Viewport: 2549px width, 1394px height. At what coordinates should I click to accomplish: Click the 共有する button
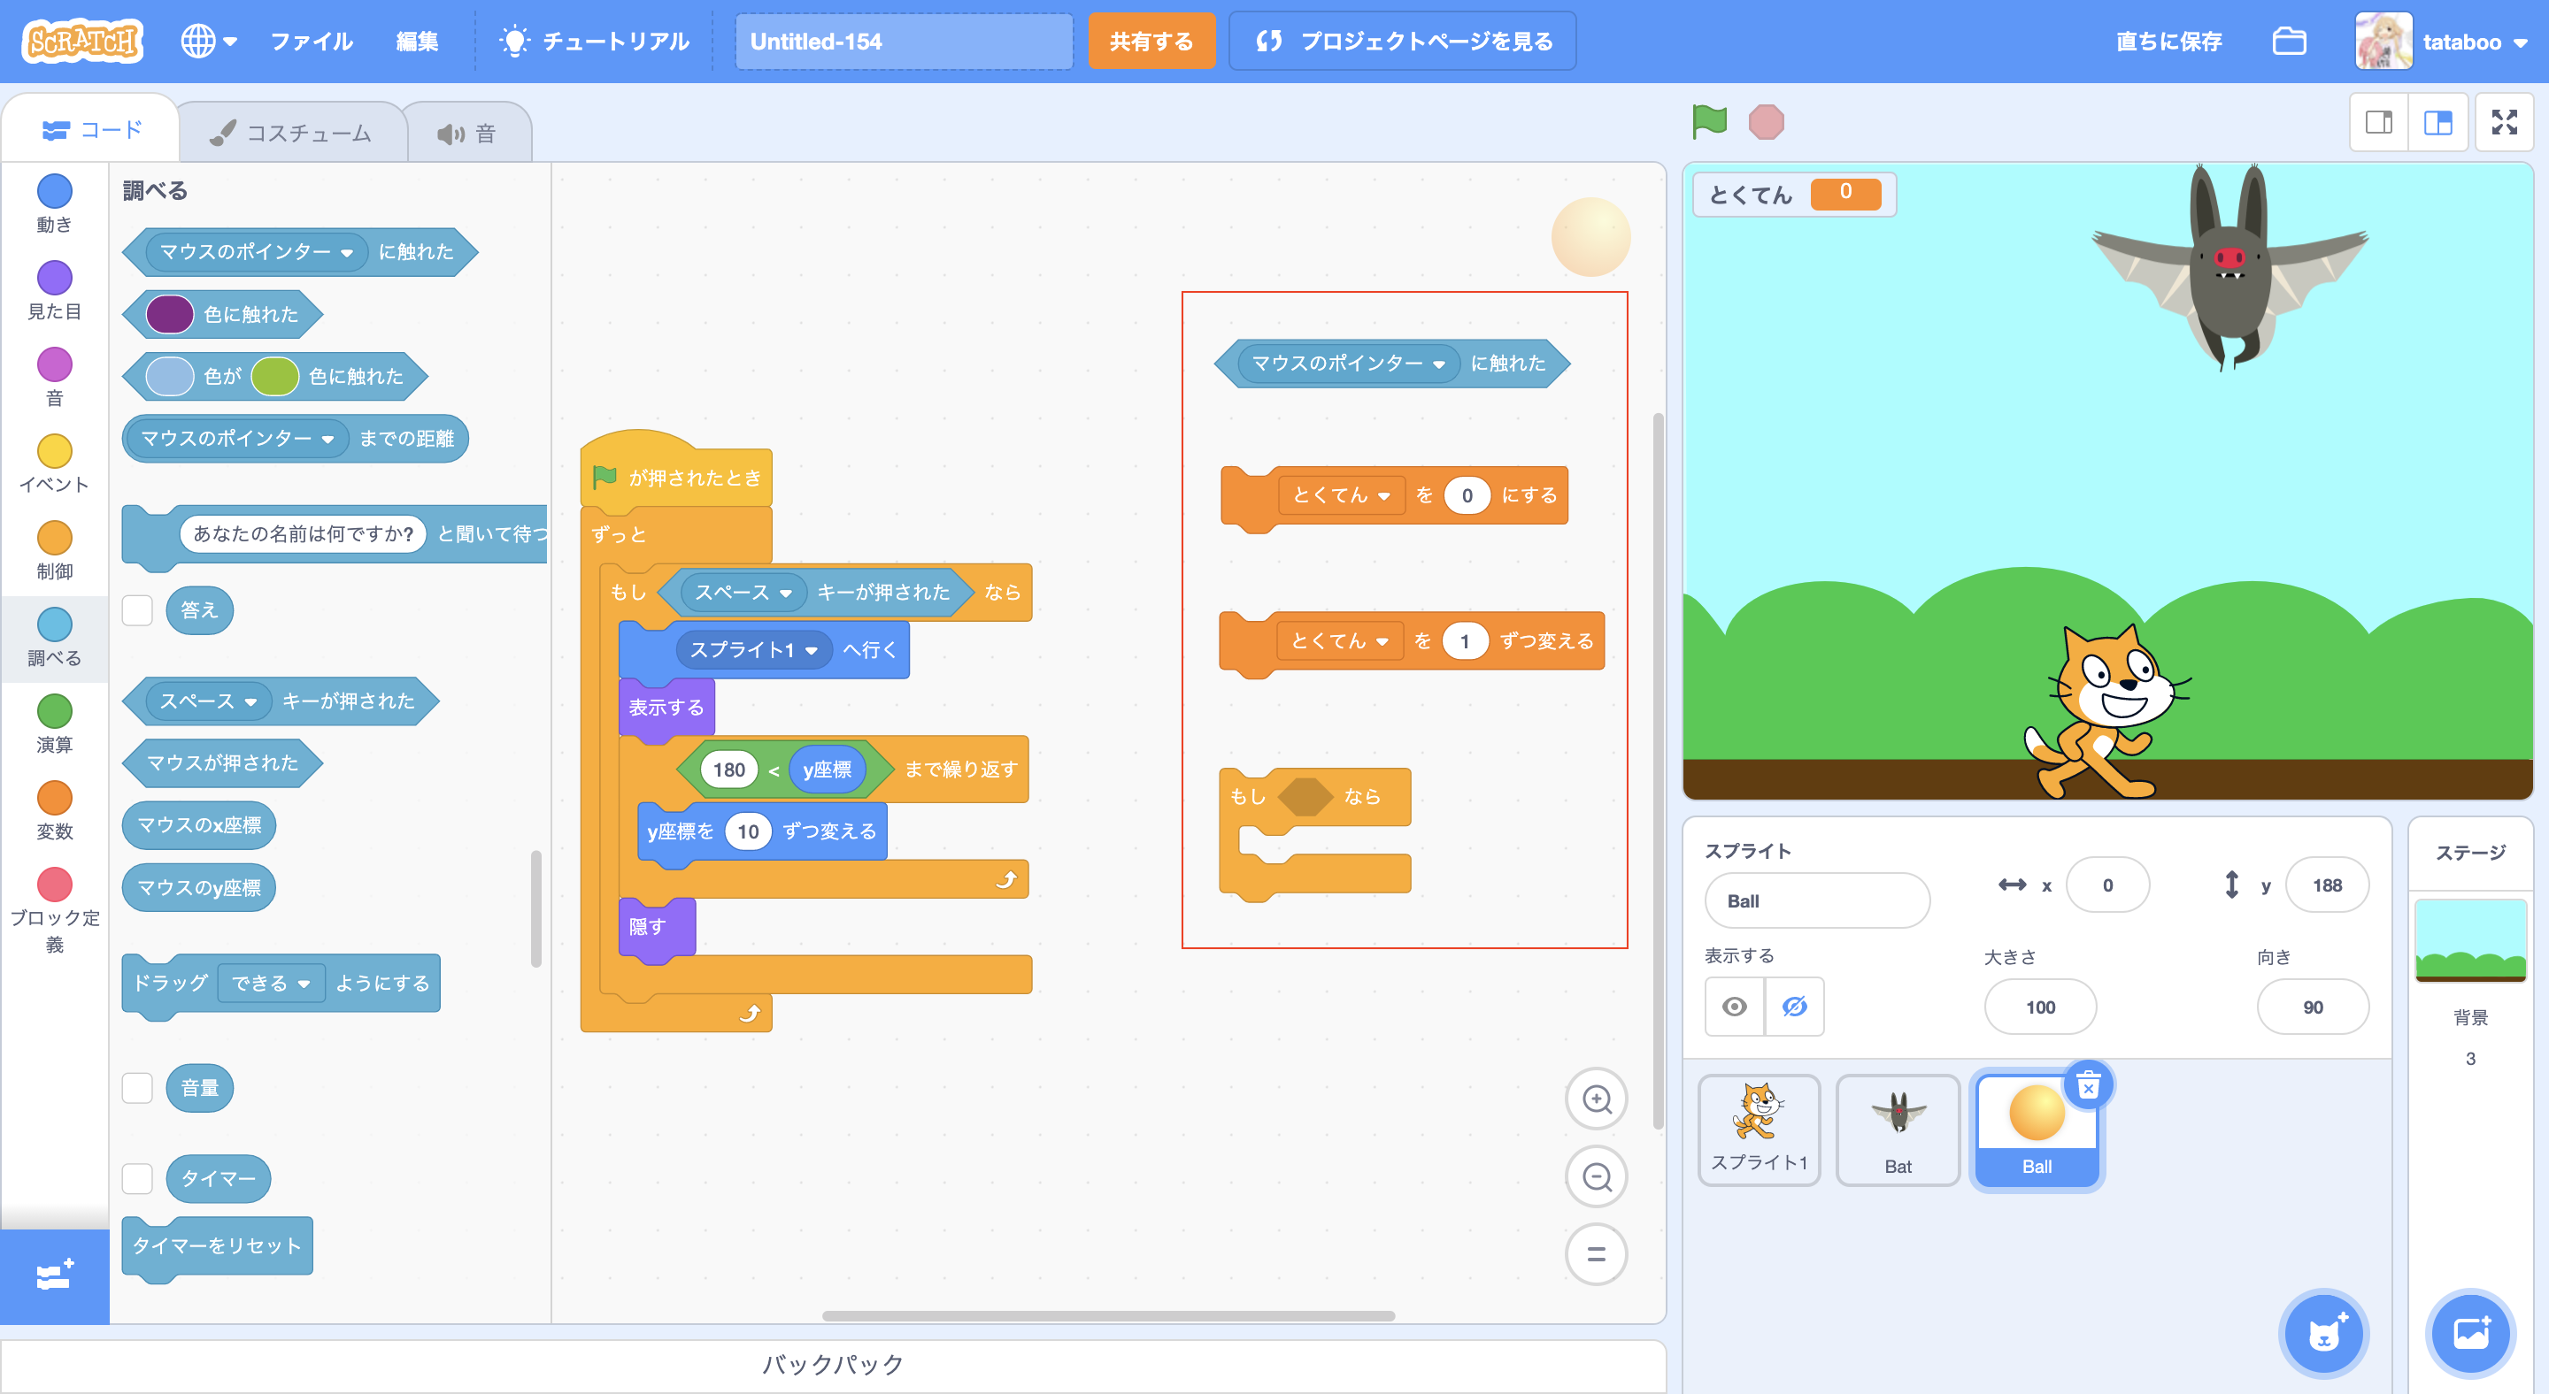(x=1151, y=42)
